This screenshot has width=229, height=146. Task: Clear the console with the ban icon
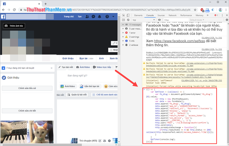click(128, 20)
